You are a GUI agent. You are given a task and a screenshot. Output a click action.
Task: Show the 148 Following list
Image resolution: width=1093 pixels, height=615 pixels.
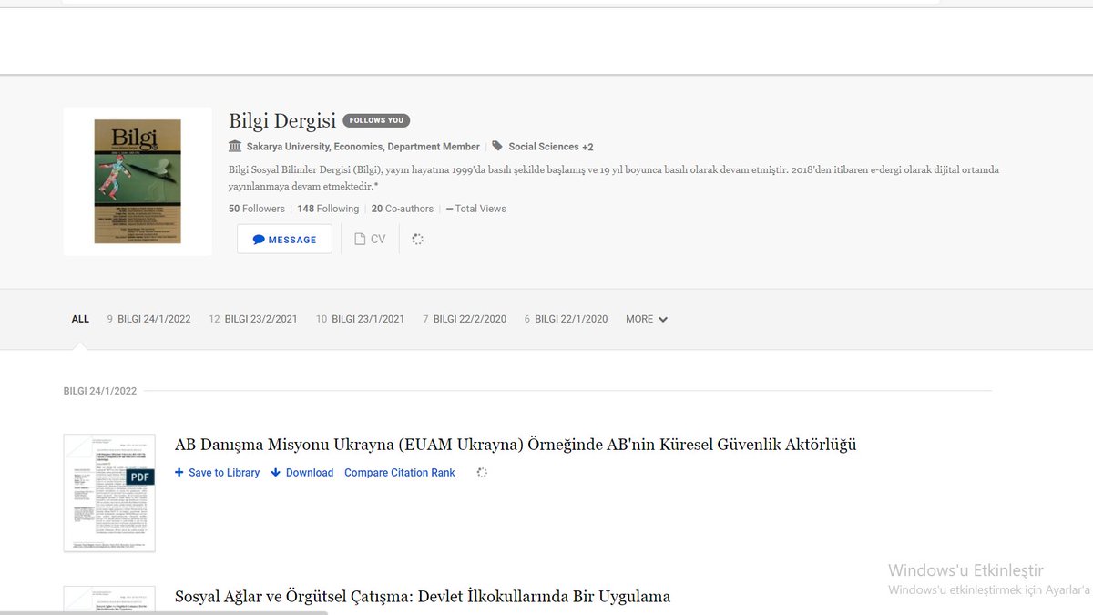coord(328,209)
